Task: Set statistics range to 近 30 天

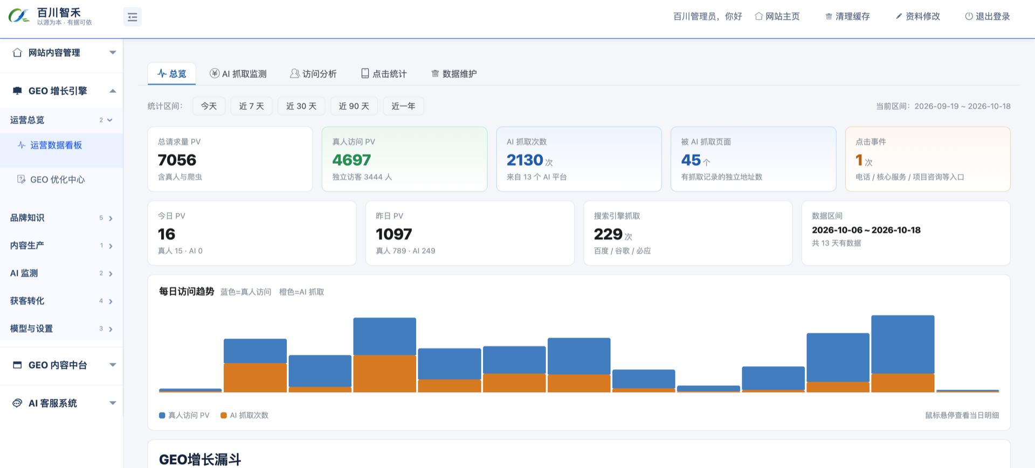Action: pyautogui.click(x=301, y=106)
